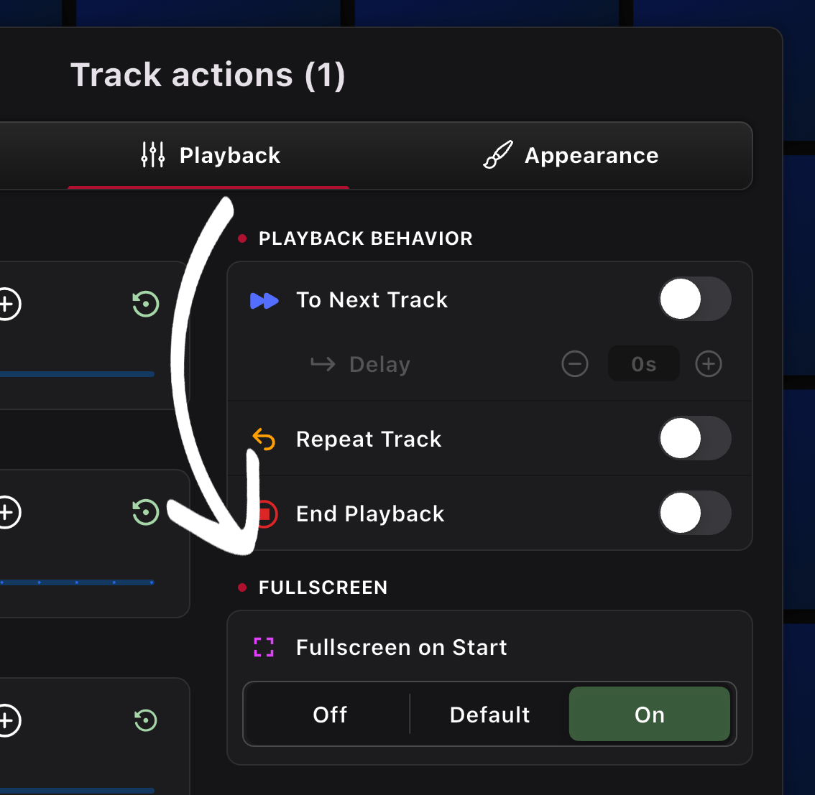Enable the To Next Track toggle
Screen dimensions: 815x795
pyautogui.click(x=695, y=299)
